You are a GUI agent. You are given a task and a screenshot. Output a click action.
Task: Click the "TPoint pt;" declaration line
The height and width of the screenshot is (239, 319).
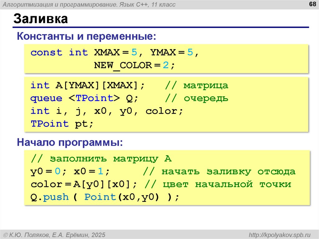pos(62,124)
